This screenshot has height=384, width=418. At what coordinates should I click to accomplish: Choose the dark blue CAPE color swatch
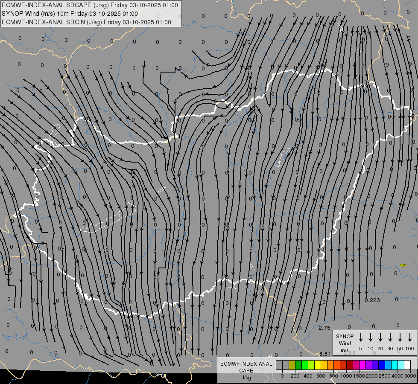point(382,365)
